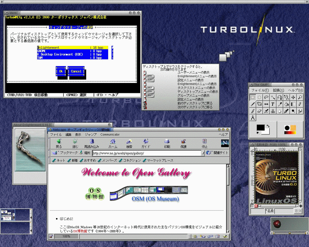Screen dimensions: 309x247
Task: Select the Smudge finger tool
Action: [x=300, y=111]
